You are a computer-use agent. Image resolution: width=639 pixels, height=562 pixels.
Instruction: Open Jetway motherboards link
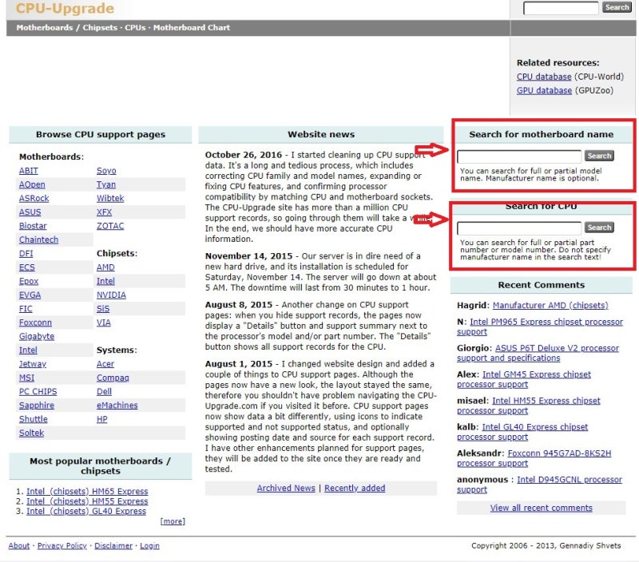tap(33, 364)
